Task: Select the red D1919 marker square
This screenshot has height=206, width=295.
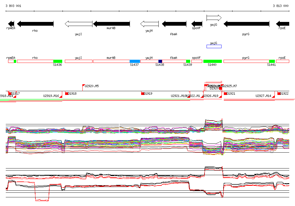Action: (142, 93)
